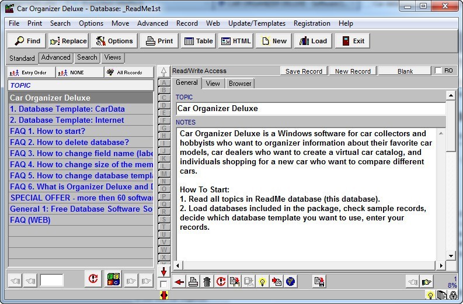Select '1. Database Template: CarData' topic

(81, 109)
